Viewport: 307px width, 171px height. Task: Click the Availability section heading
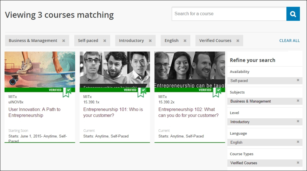pyautogui.click(x=239, y=72)
